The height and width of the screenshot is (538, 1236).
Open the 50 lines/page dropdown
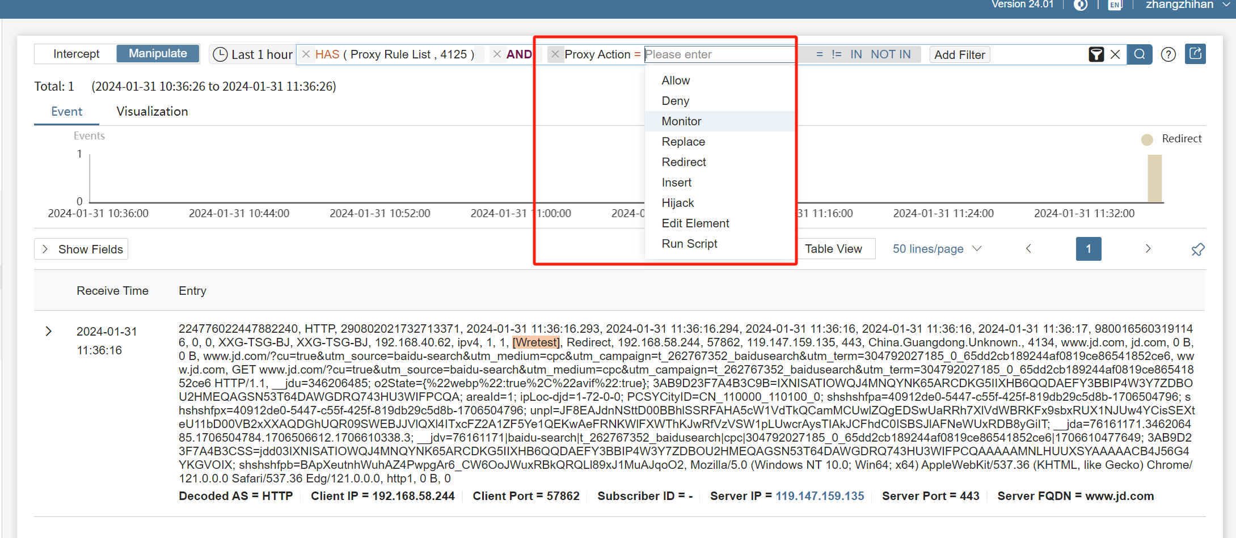coord(937,249)
